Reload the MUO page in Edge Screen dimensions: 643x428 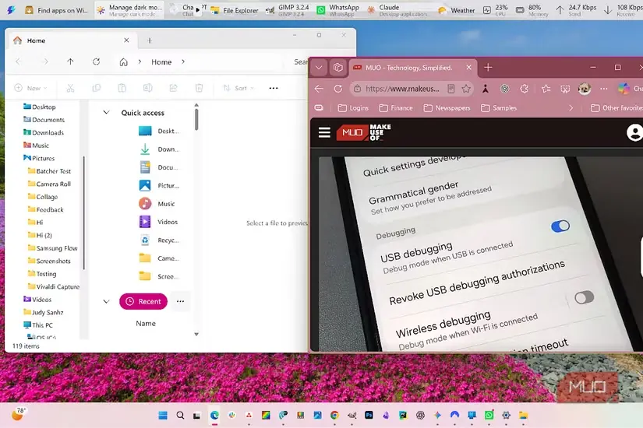click(x=338, y=89)
